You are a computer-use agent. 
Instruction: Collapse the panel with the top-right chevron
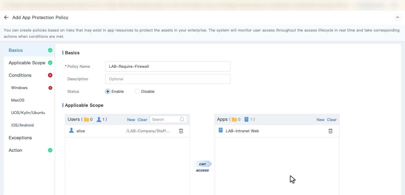tap(397, 17)
